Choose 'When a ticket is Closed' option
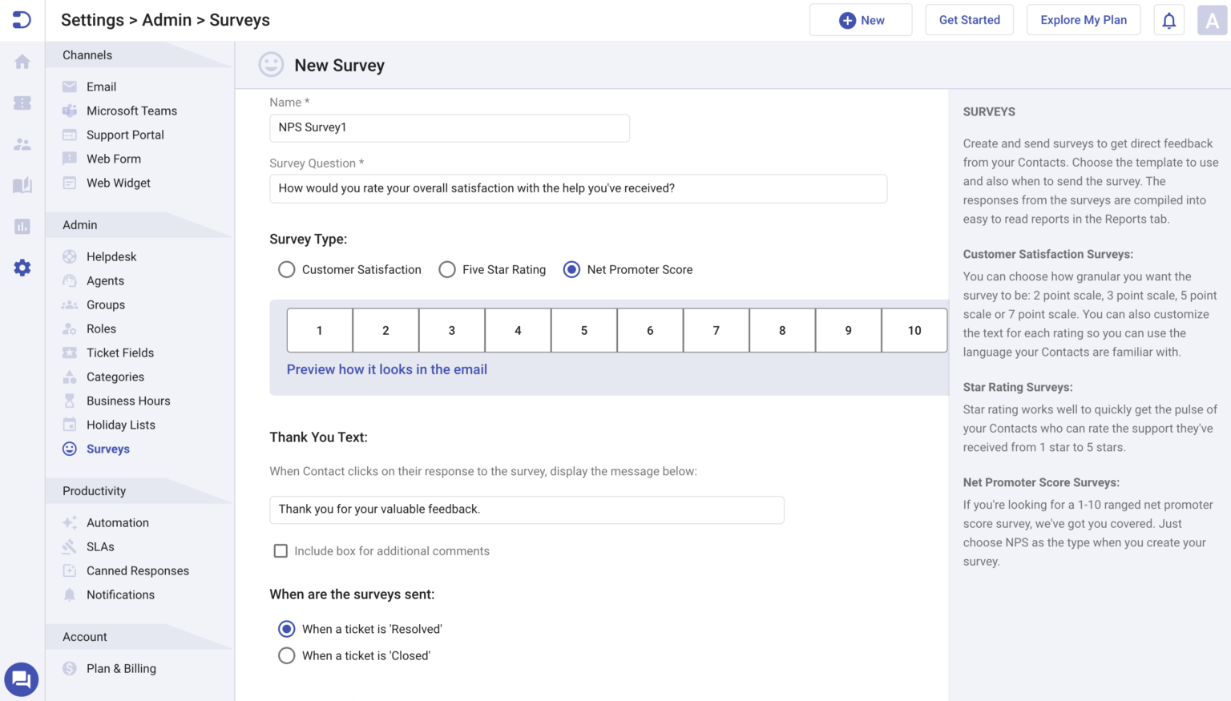The image size is (1231, 701). click(286, 655)
